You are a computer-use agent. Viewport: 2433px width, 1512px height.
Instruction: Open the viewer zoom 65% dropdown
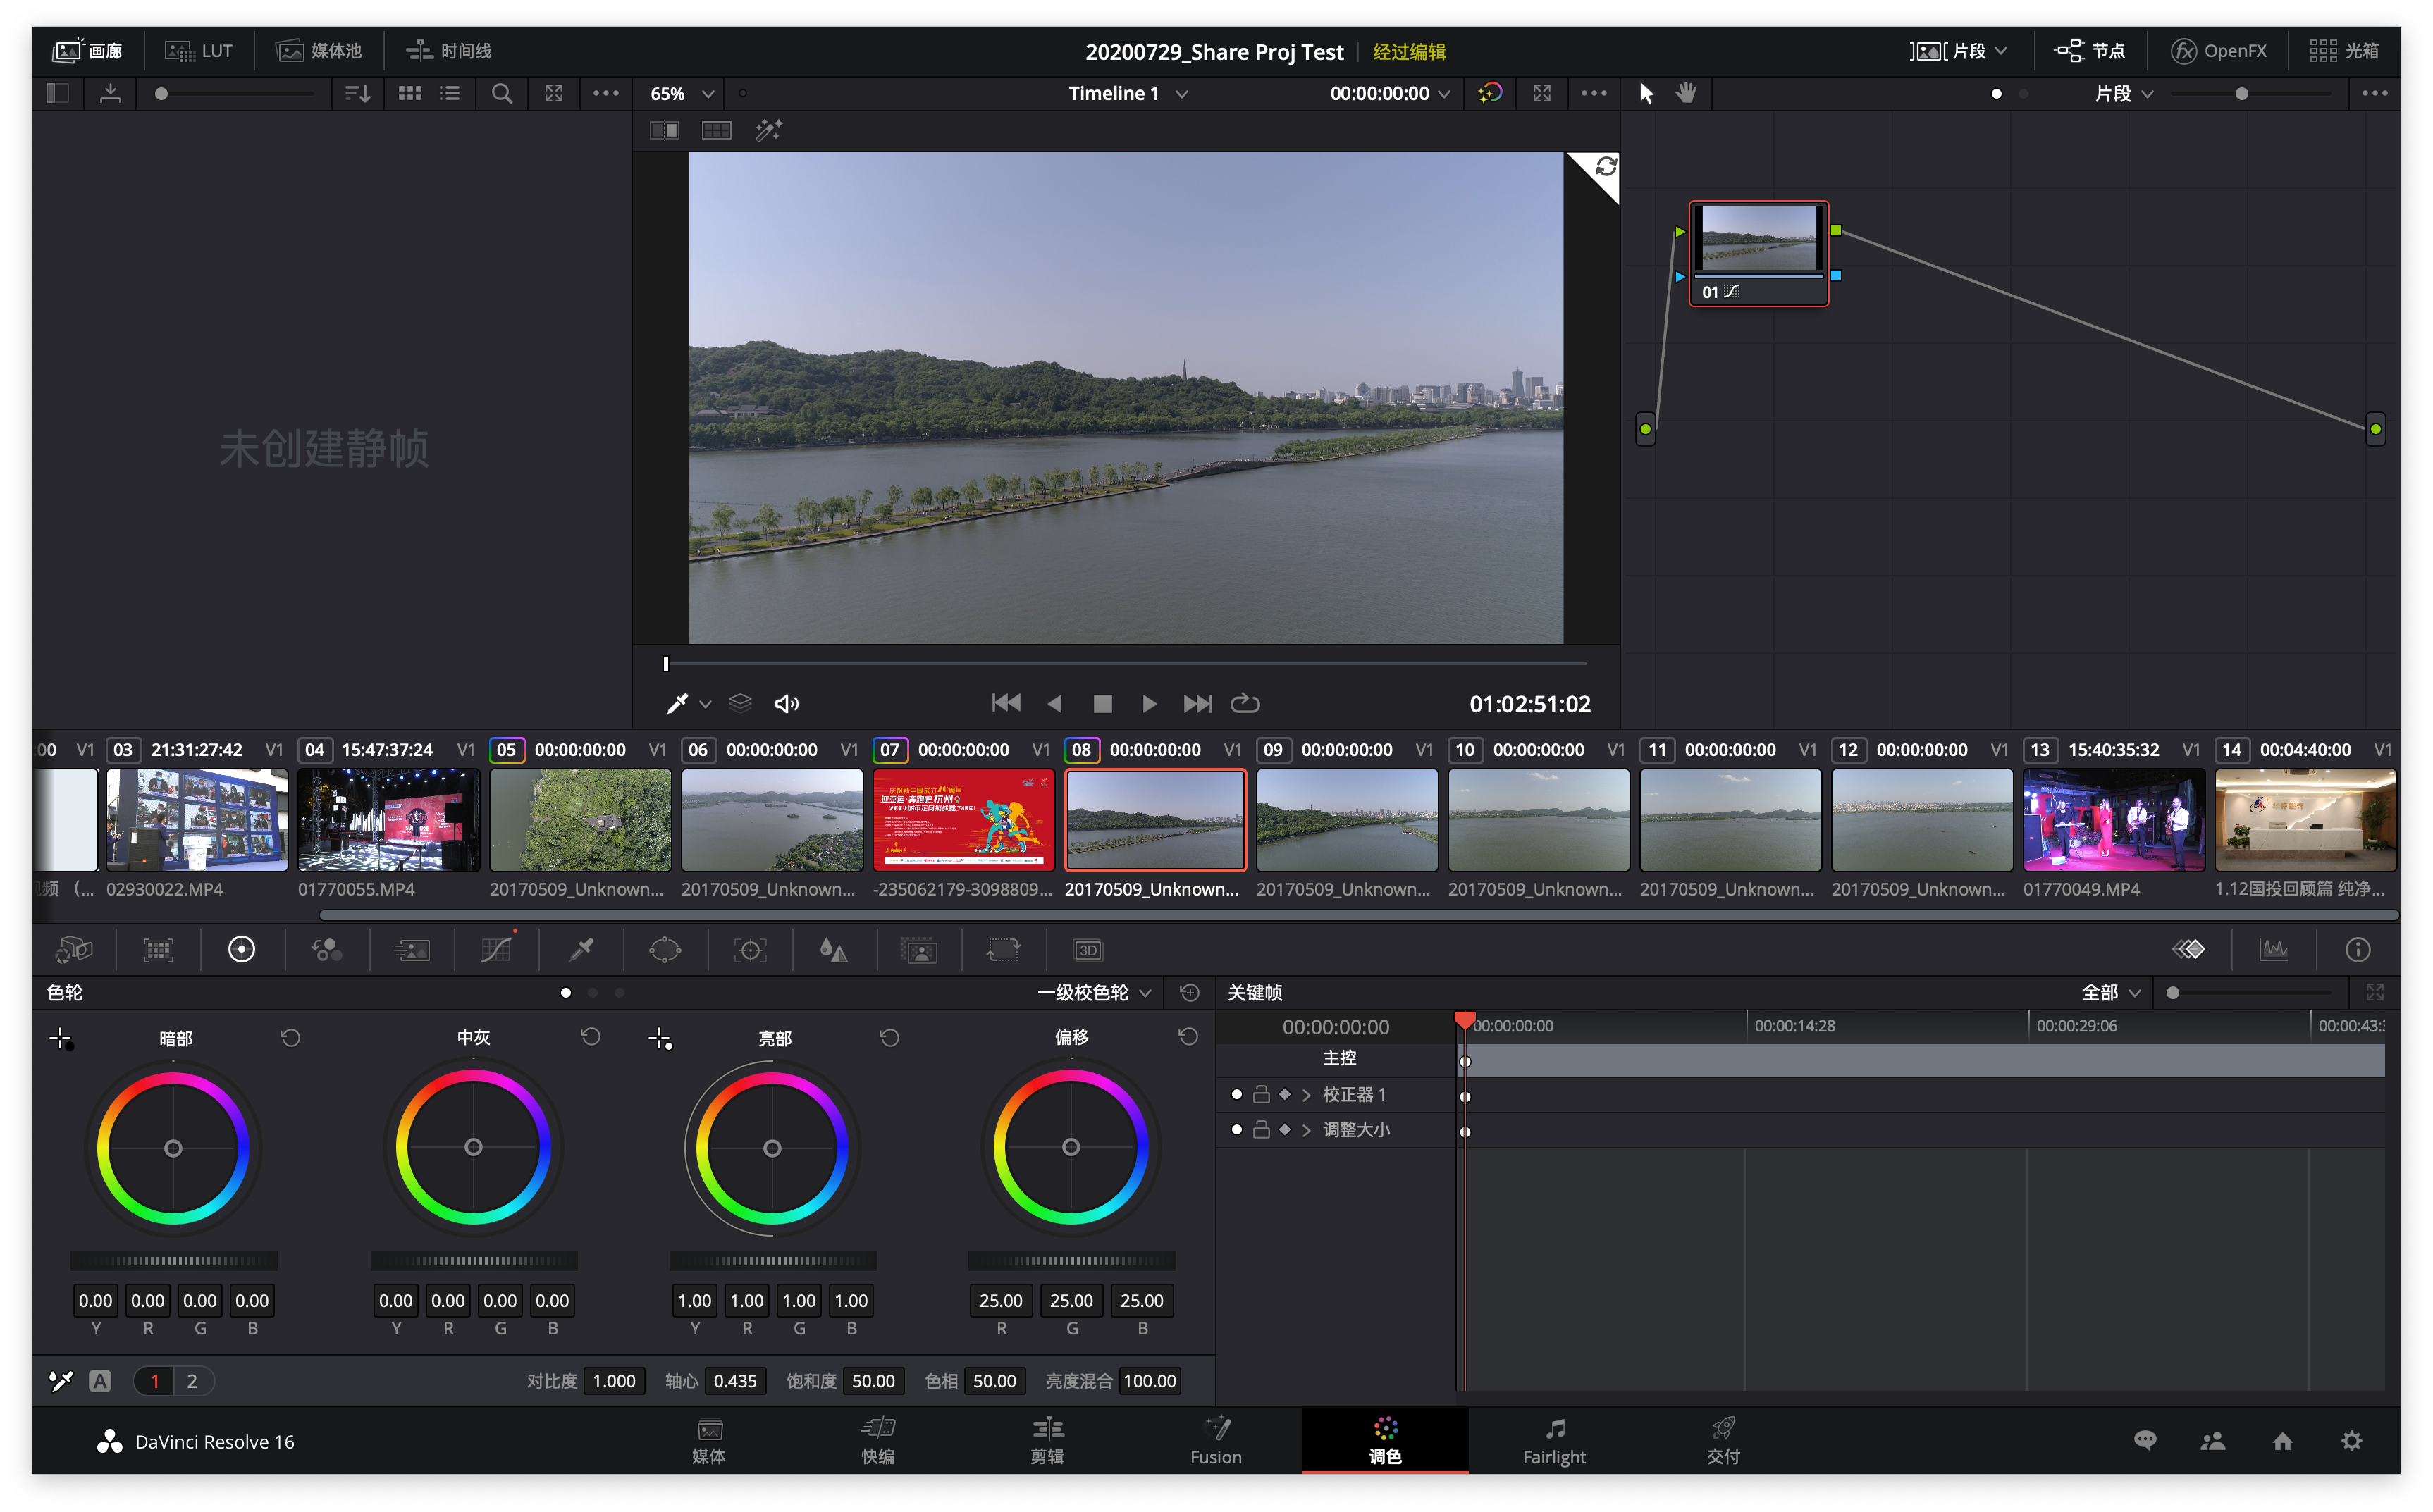pyautogui.click(x=682, y=93)
